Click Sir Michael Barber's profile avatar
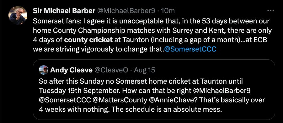 (x=18, y=15)
